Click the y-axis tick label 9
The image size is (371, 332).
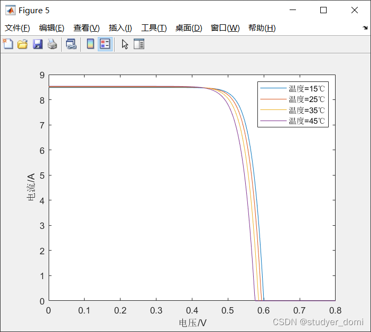tap(42, 75)
